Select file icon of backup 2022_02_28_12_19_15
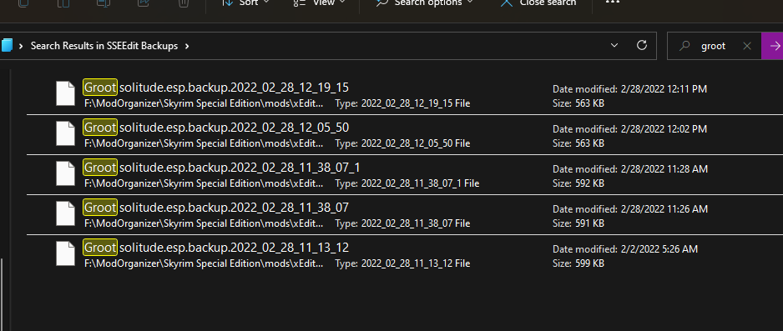Viewport: 783px width, 331px height. 65,93
